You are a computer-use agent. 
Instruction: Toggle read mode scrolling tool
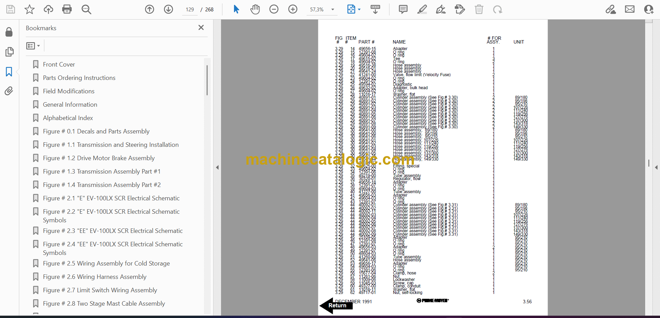click(x=375, y=9)
